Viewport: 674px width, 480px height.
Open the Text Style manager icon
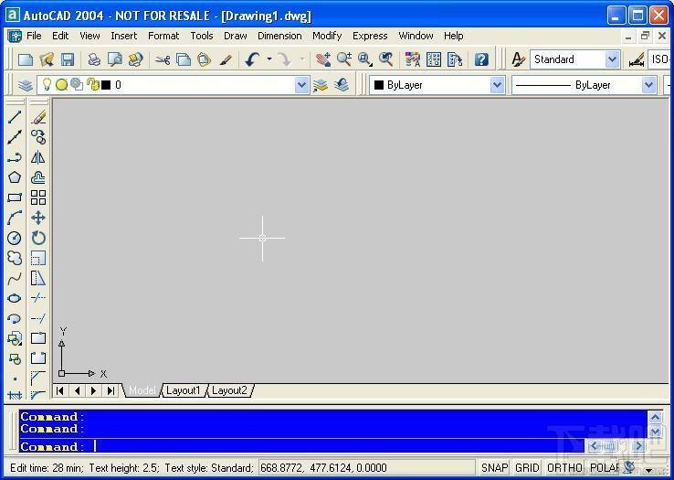point(519,59)
